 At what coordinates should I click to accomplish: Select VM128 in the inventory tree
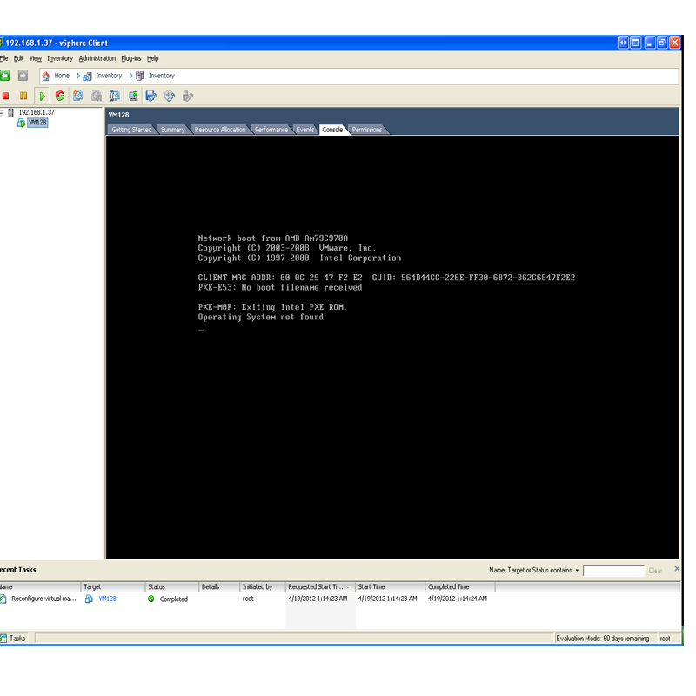(37, 123)
